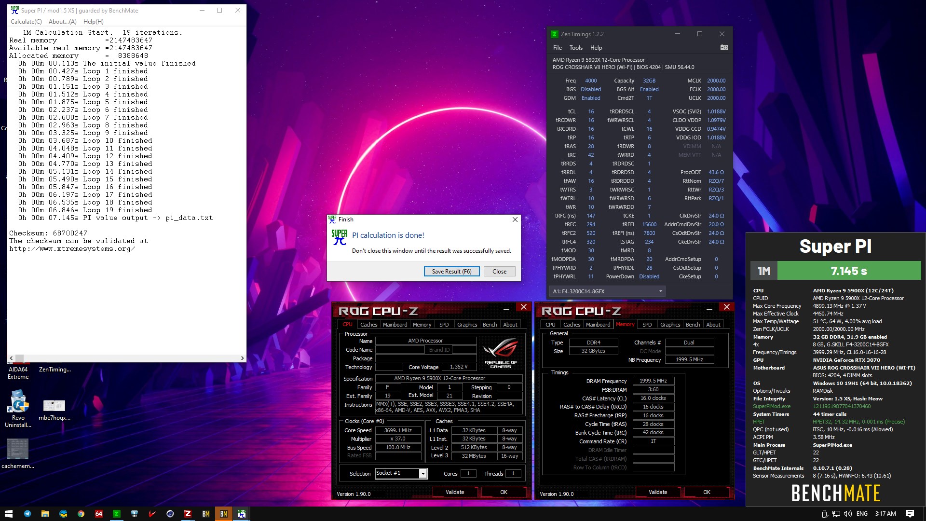Viewport: 926px width, 521px height.
Task: Click the 3:17 AM taskbar clock
Action: (x=885, y=514)
